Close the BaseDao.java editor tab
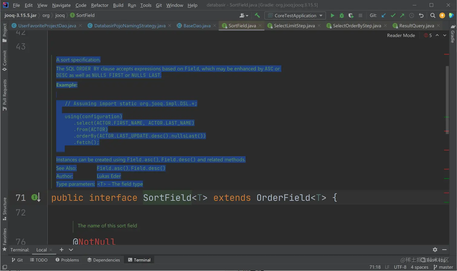Viewport: 457px width, 271px height. point(215,26)
